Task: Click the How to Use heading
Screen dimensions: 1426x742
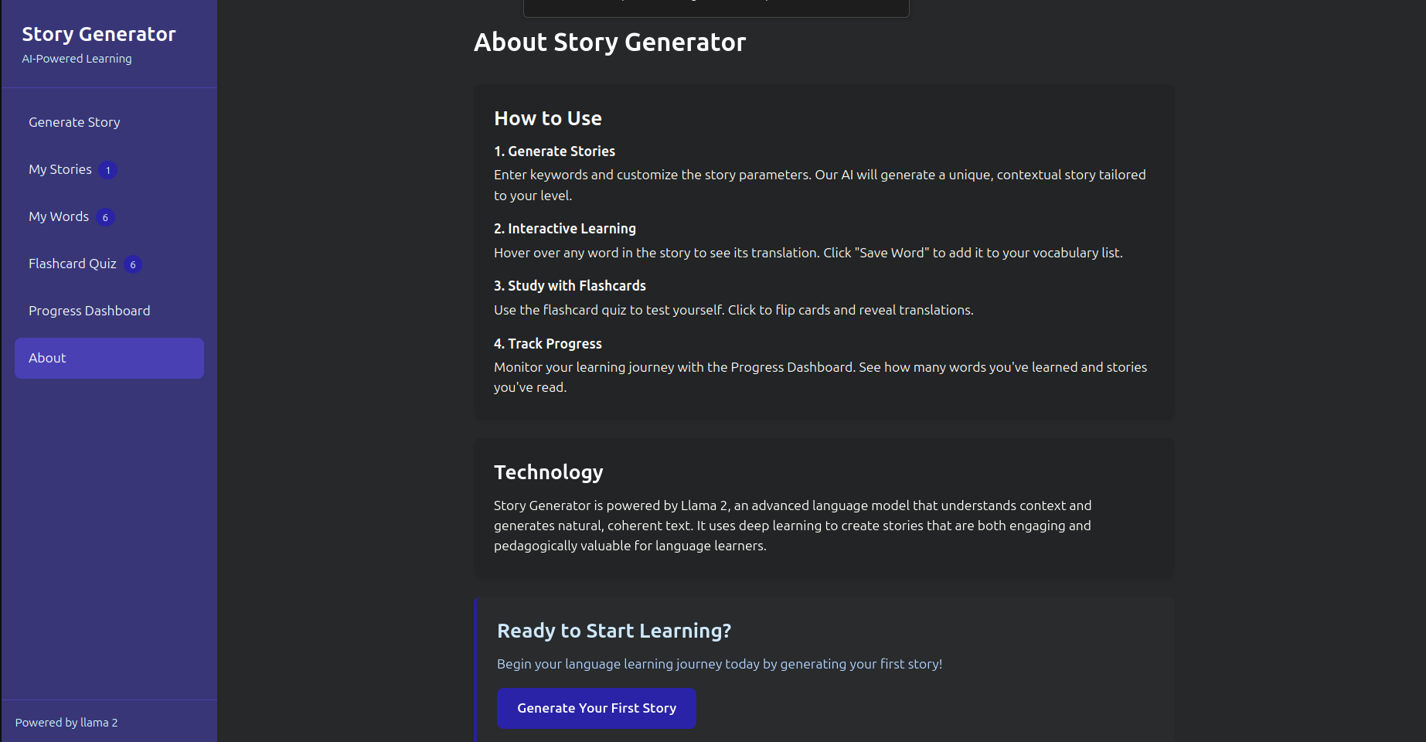Action: coord(548,118)
